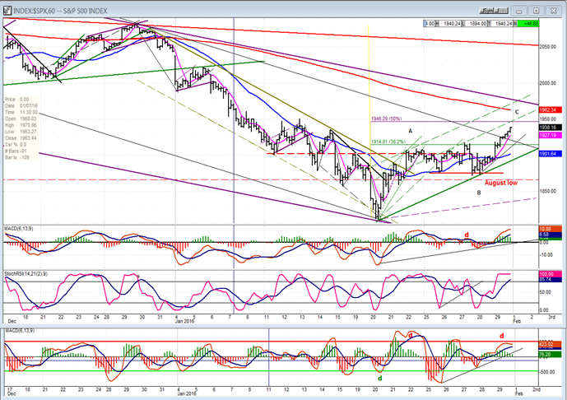
Task: Click the red 1962.34 price tag
Action: [x=550, y=109]
